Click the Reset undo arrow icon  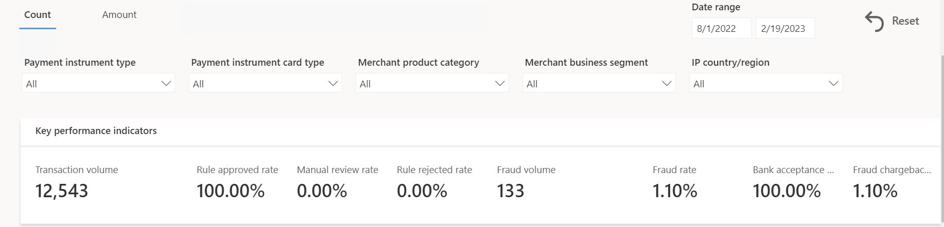(x=874, y=22)
